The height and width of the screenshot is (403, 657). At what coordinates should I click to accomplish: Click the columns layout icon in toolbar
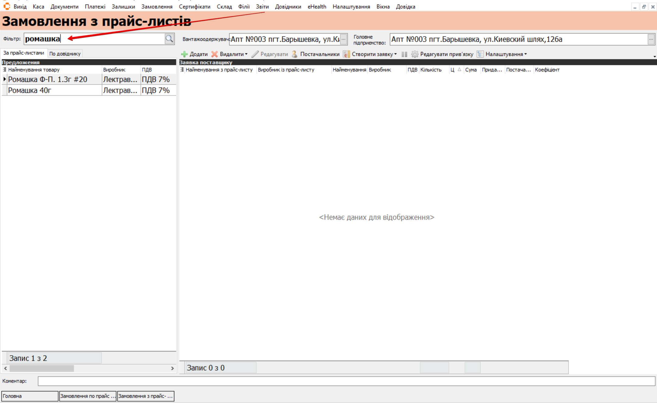[404, 54]
